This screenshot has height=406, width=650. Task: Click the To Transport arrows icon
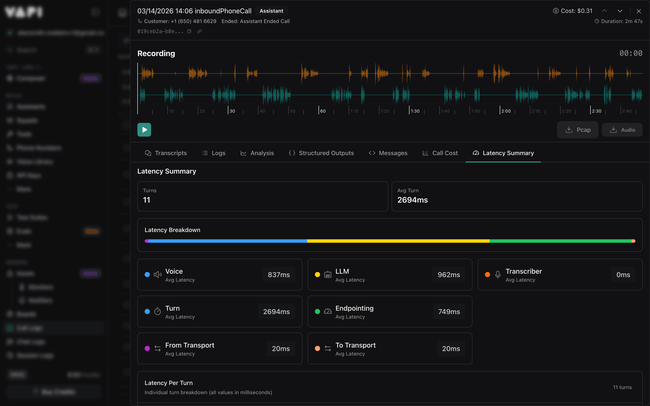click(328, 348)
